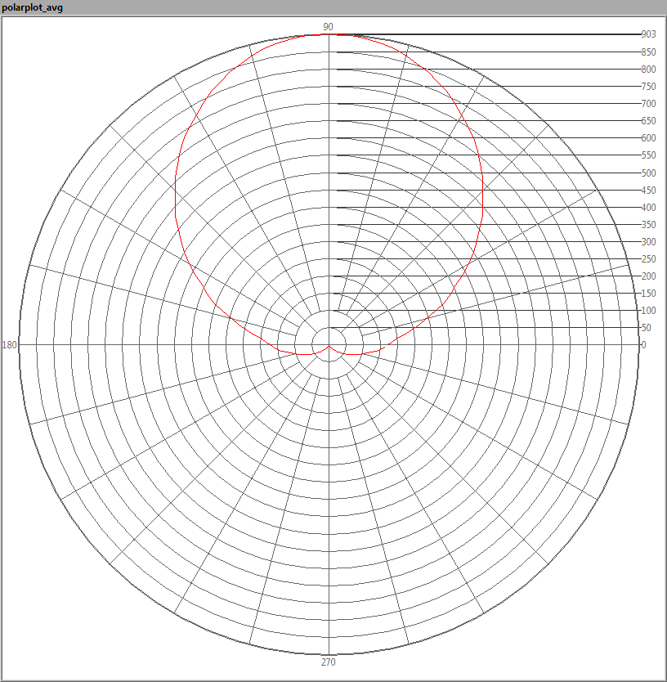Click the 90 degree angle label
The width and height of the screenshot is (667, 682).
click(x=328, y=27)
